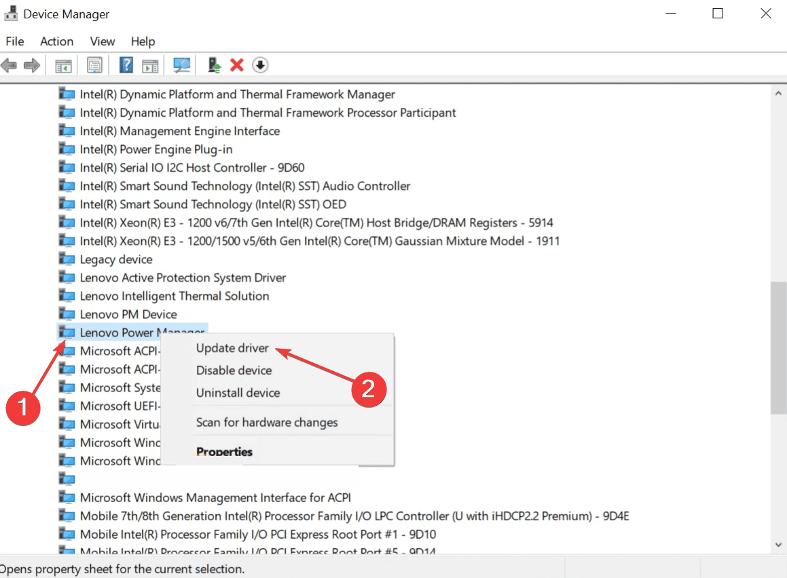
Task: Choose Uninstall device from context menu
Action: pyautogui.click(x=238, y=393)
